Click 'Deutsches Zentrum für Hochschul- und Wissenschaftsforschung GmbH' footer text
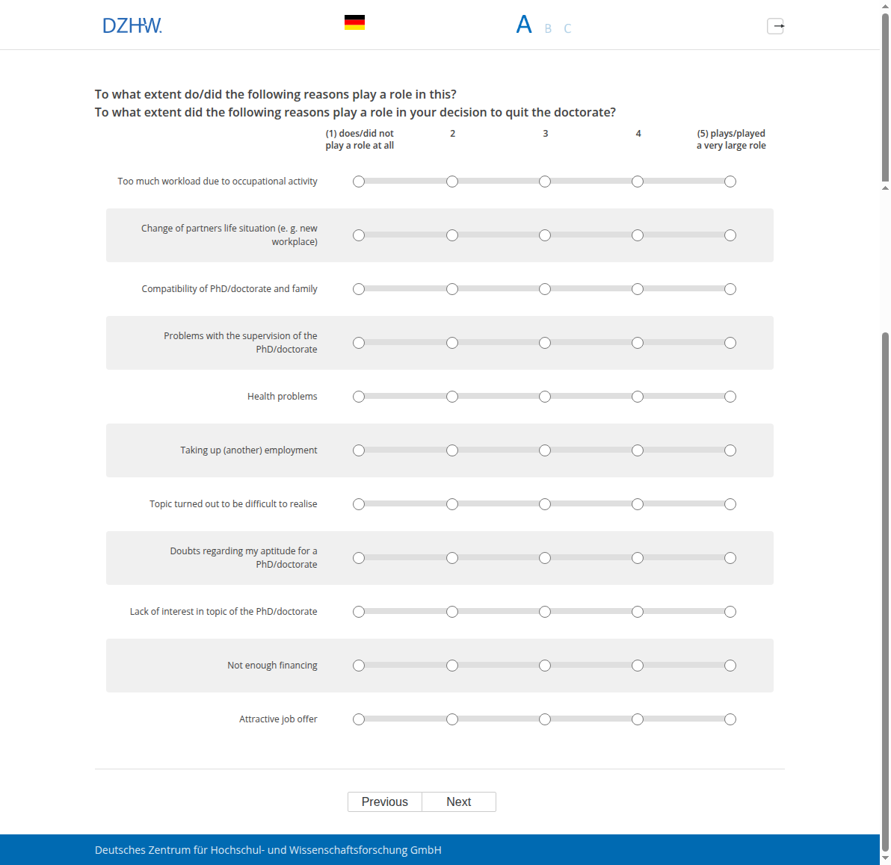 [268, 850]
